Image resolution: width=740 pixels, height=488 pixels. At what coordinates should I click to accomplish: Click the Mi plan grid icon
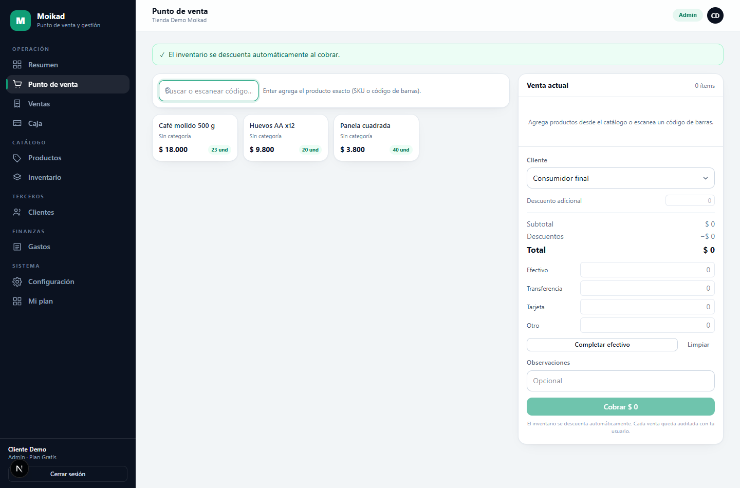pyautogui.click(x=17, y=301)
